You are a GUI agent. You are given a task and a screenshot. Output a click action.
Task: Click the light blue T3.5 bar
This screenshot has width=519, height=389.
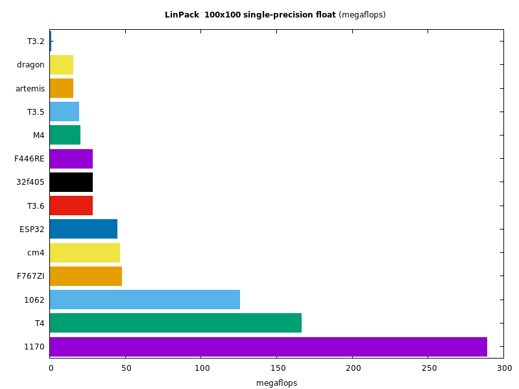coord(64,112)
